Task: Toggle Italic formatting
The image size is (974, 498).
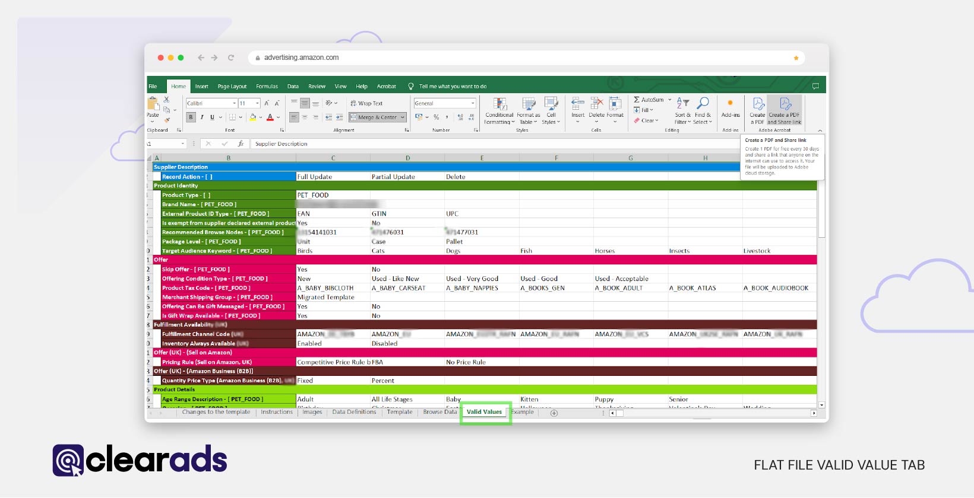Action: tap(201, 117)
